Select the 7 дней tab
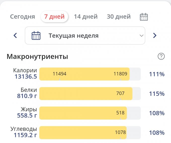The width and height of the screenshot is (171, 143). [54, 17]
